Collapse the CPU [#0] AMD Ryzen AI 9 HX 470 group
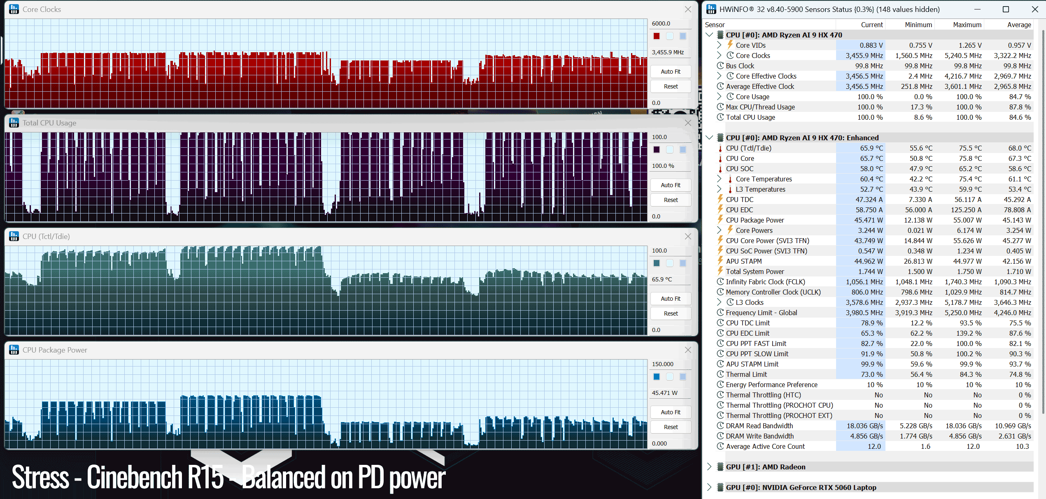Screen dimensions: 1046x499 coord(709,35)
